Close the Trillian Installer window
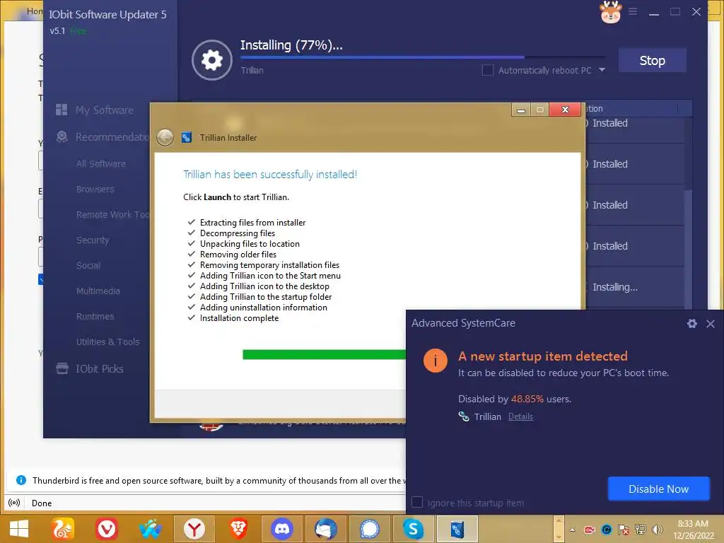 565,110
